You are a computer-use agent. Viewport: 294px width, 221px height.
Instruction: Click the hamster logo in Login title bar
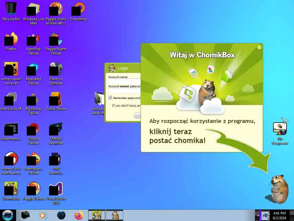point(112,68)
